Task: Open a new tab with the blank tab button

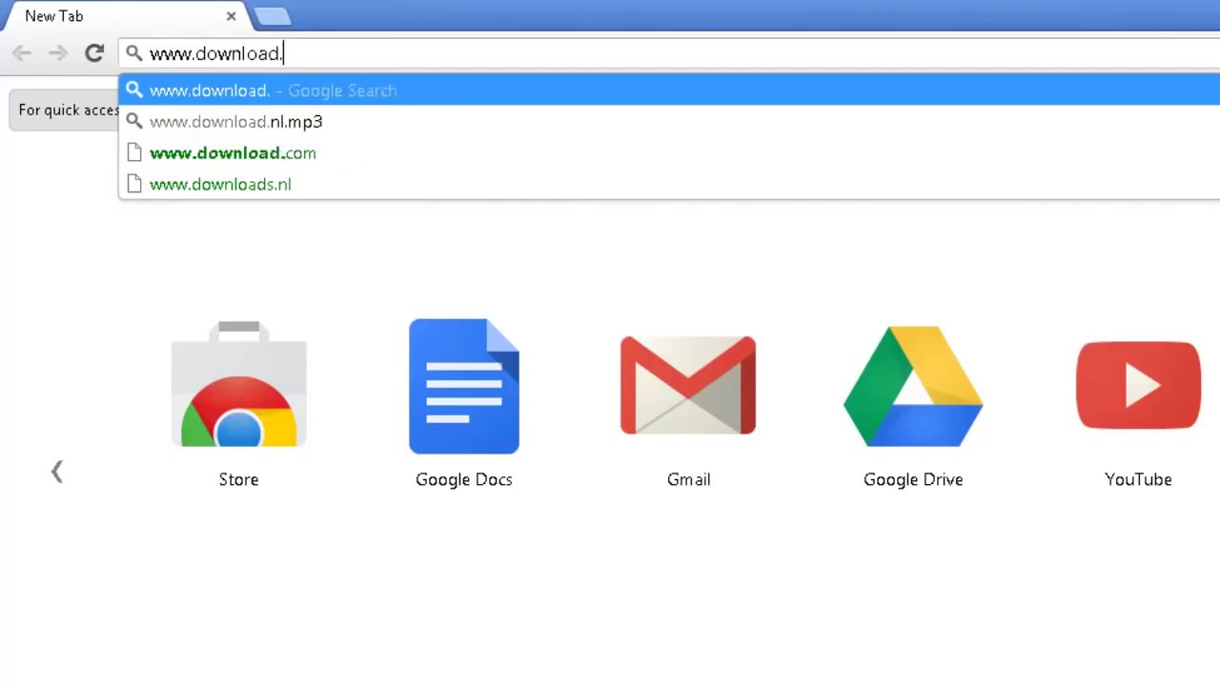Action: (273, 16)
